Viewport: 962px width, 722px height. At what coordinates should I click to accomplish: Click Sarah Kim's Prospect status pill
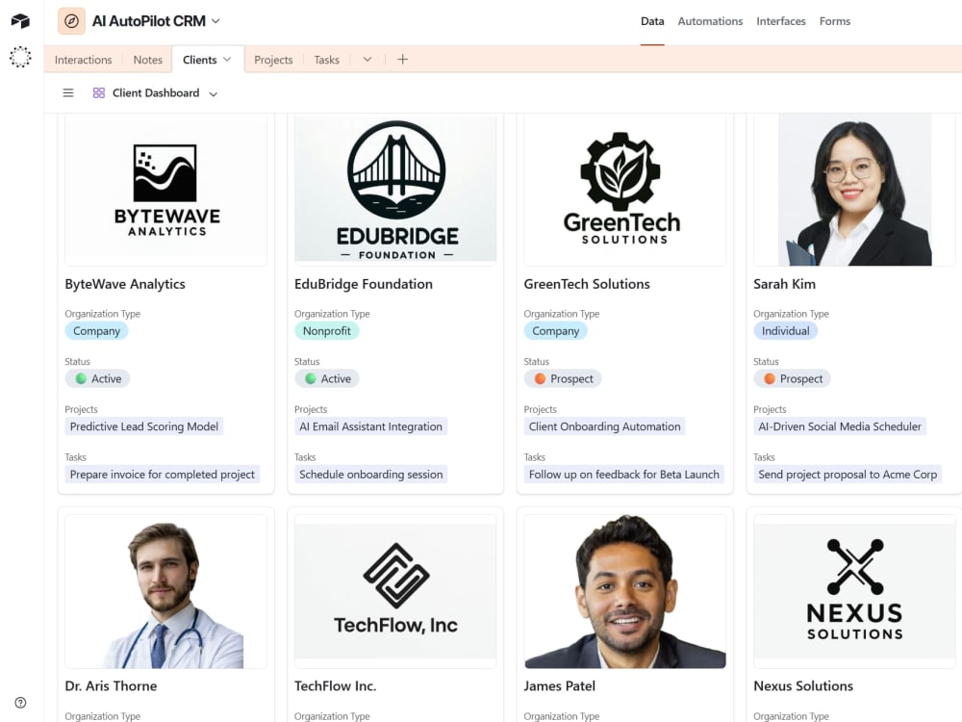(792, 378)
